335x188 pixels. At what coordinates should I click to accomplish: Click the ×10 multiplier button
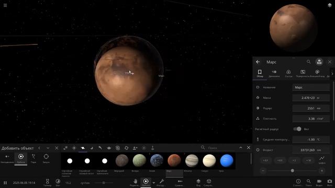(308, 160)
